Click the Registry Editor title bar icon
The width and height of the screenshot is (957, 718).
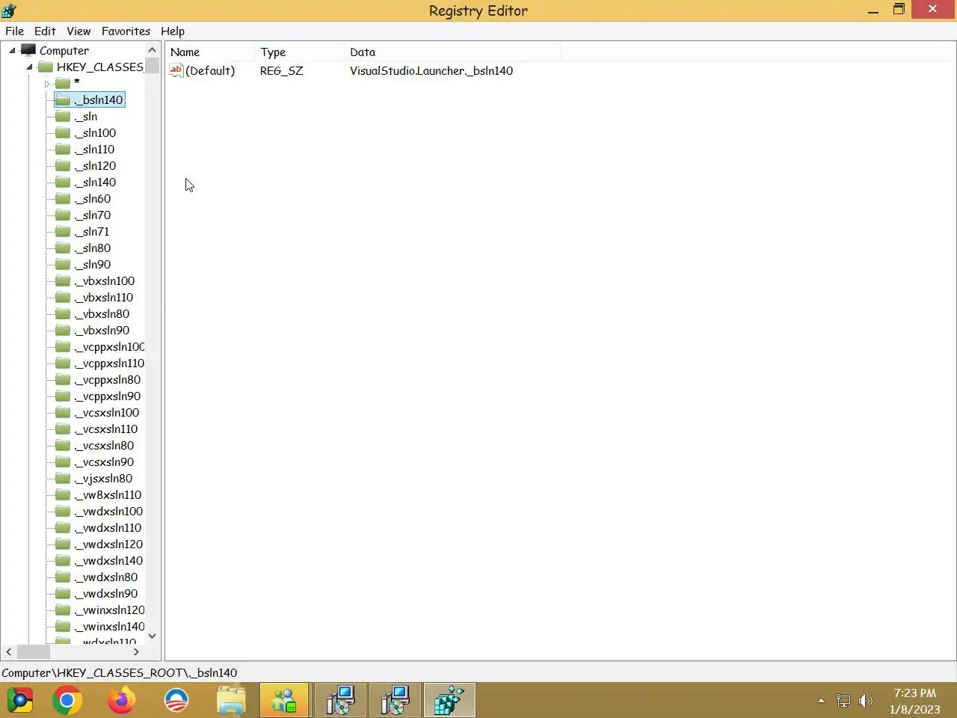(9, 10)
